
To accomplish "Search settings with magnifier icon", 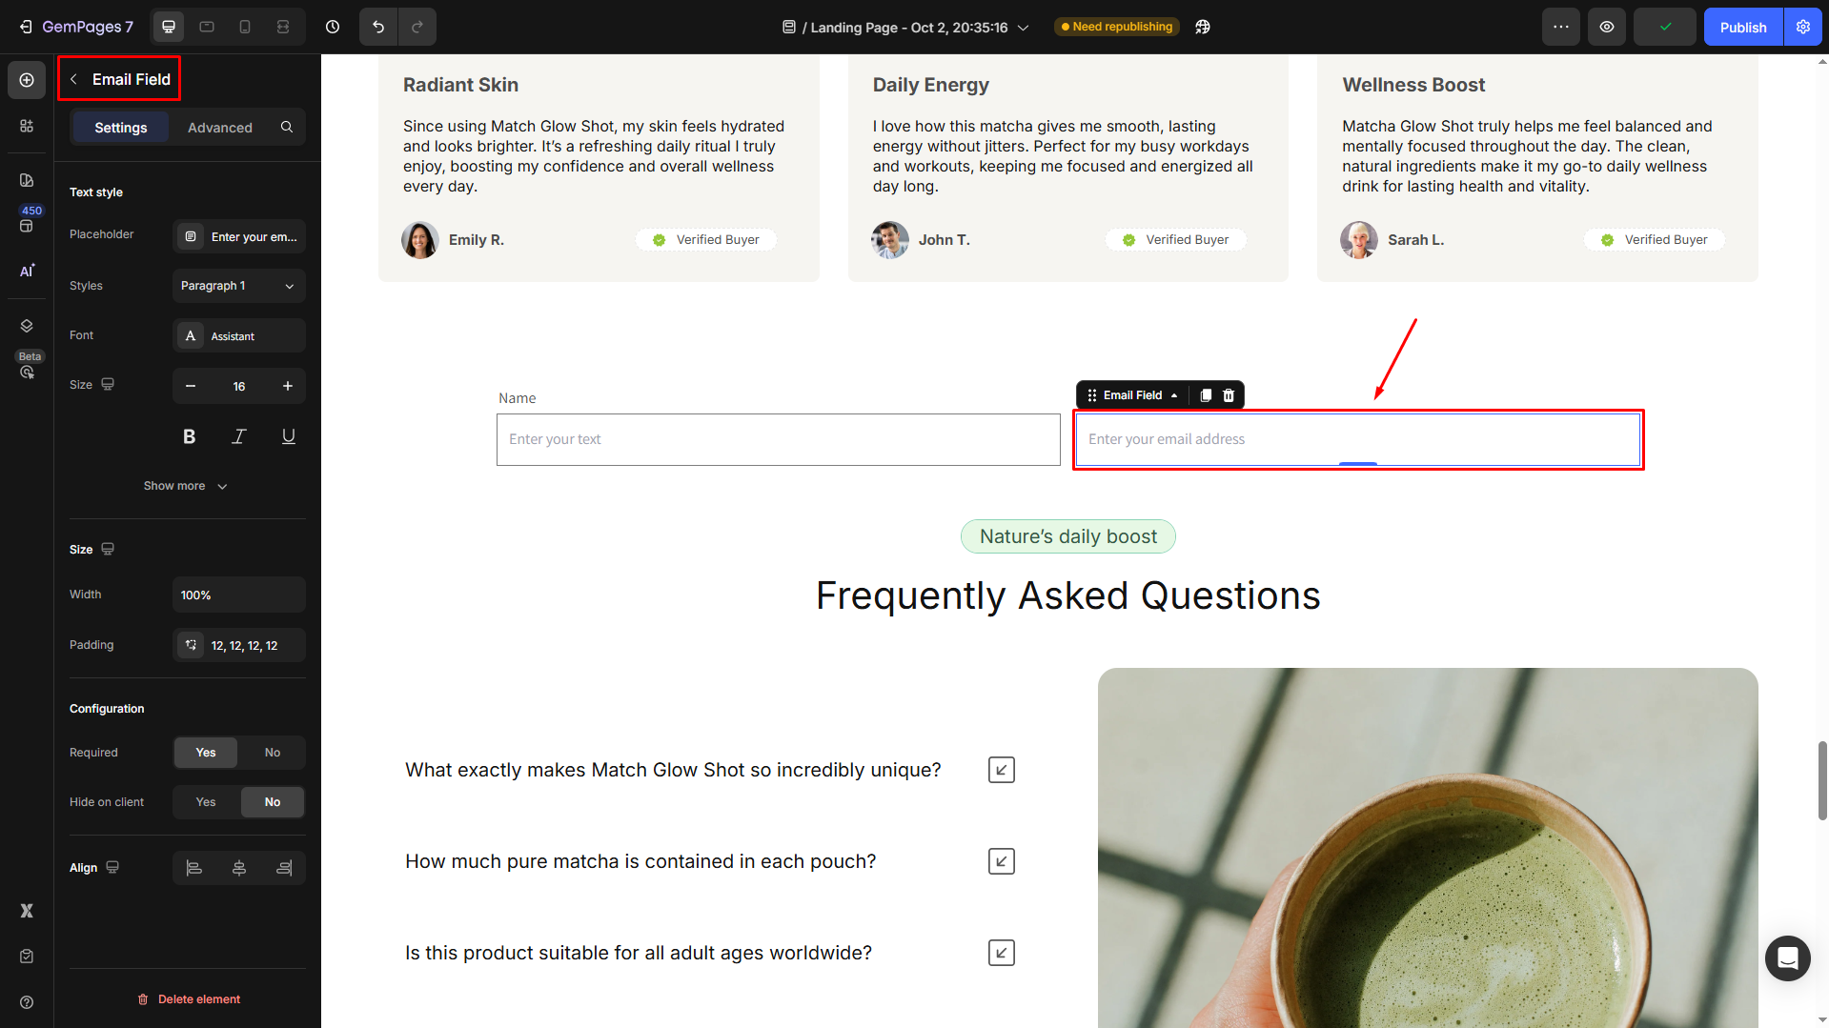I will (x=287, y=127).
